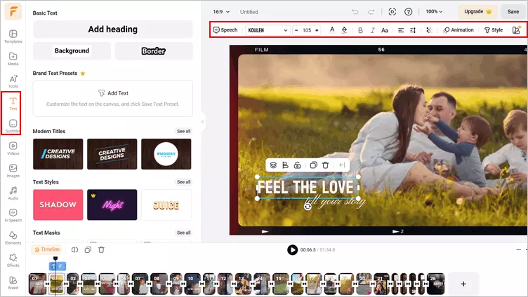528x297 pixels.
Task: Decrease font size with minus
Action: click(296, 30)
